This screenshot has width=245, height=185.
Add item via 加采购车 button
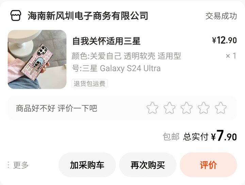(87, 165)
